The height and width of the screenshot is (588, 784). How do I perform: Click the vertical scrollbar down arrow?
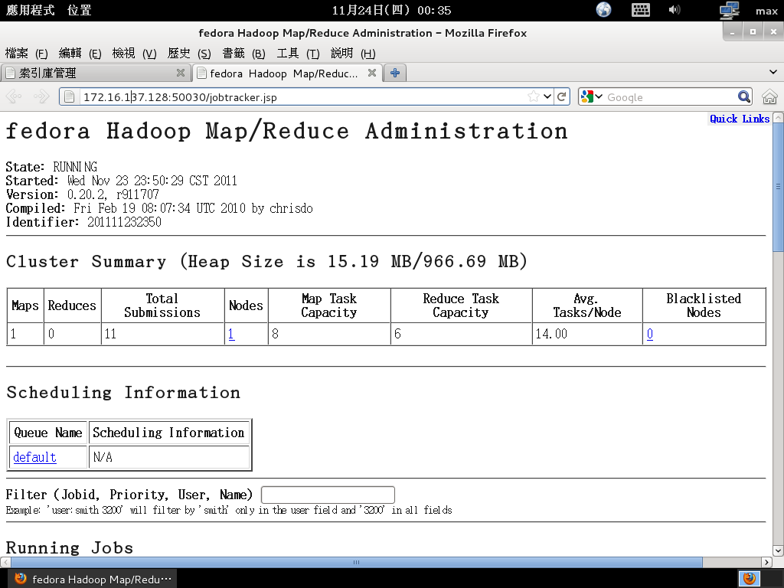pos(778,550)
